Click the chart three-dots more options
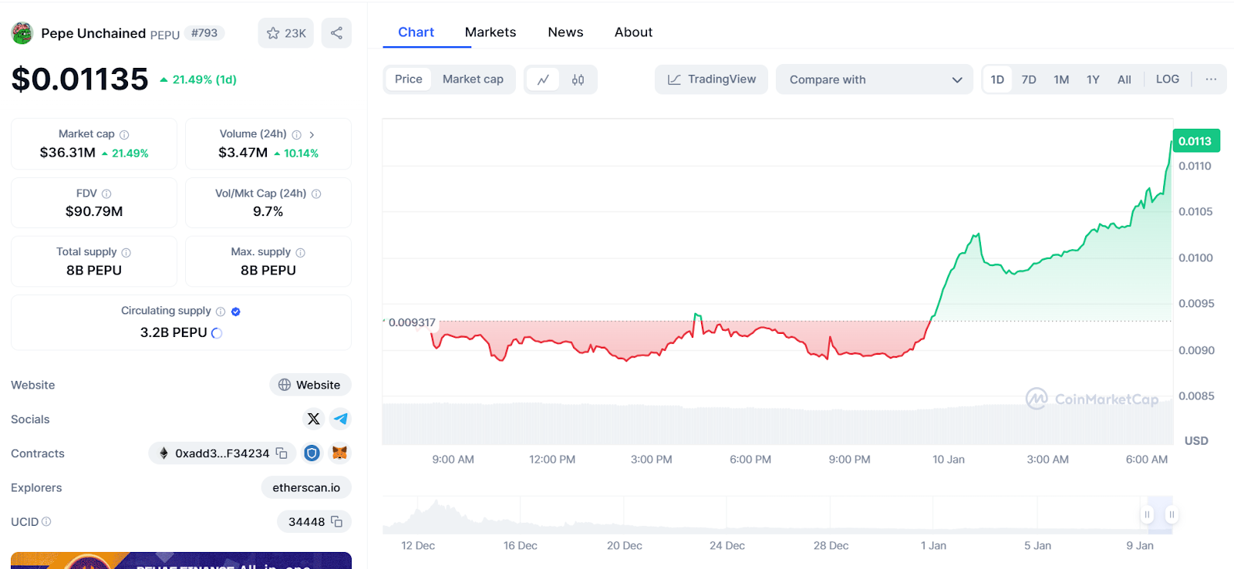 point(1211,79)
